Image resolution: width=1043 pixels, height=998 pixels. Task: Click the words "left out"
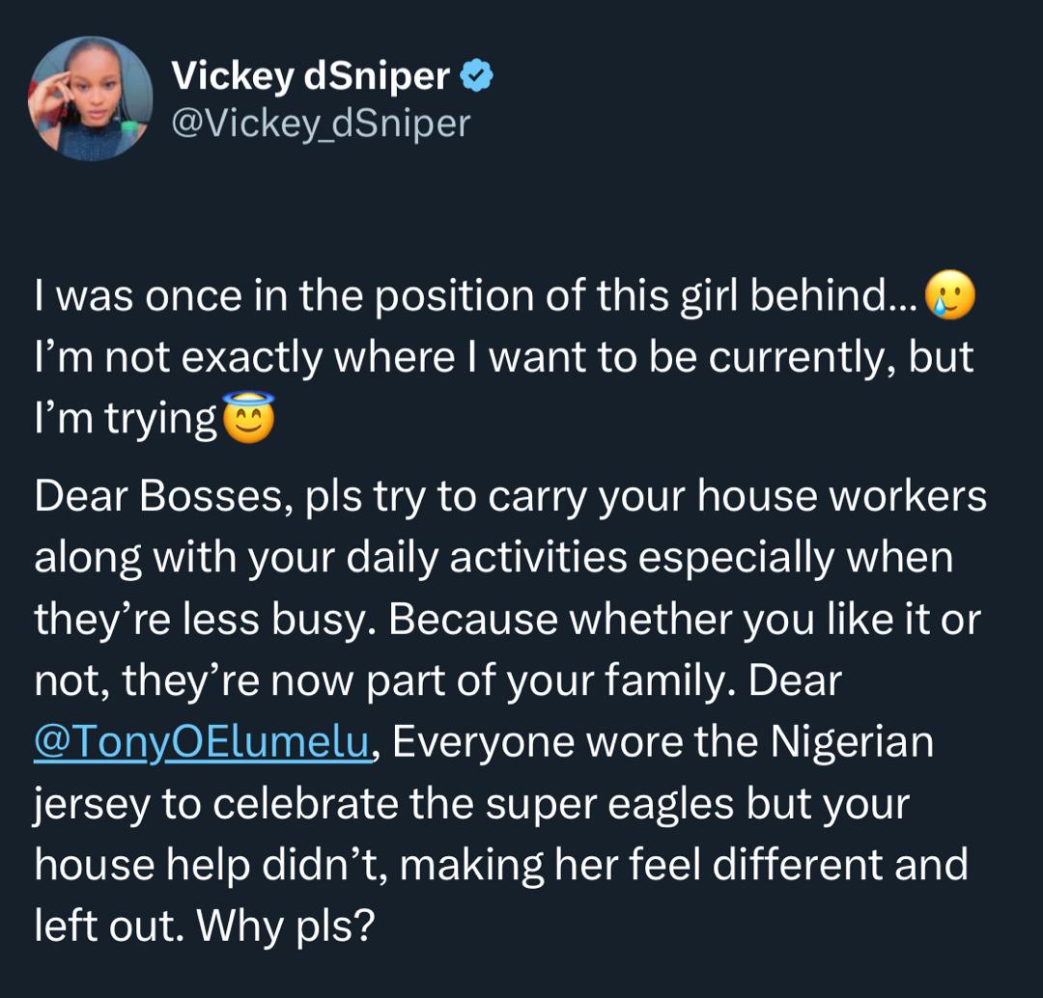click(107, 927)
